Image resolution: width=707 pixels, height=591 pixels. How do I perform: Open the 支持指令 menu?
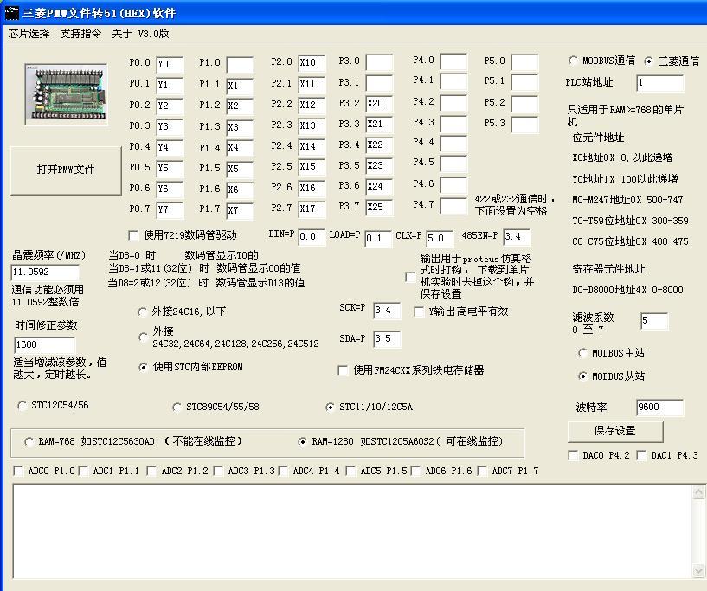coord(80,34)
